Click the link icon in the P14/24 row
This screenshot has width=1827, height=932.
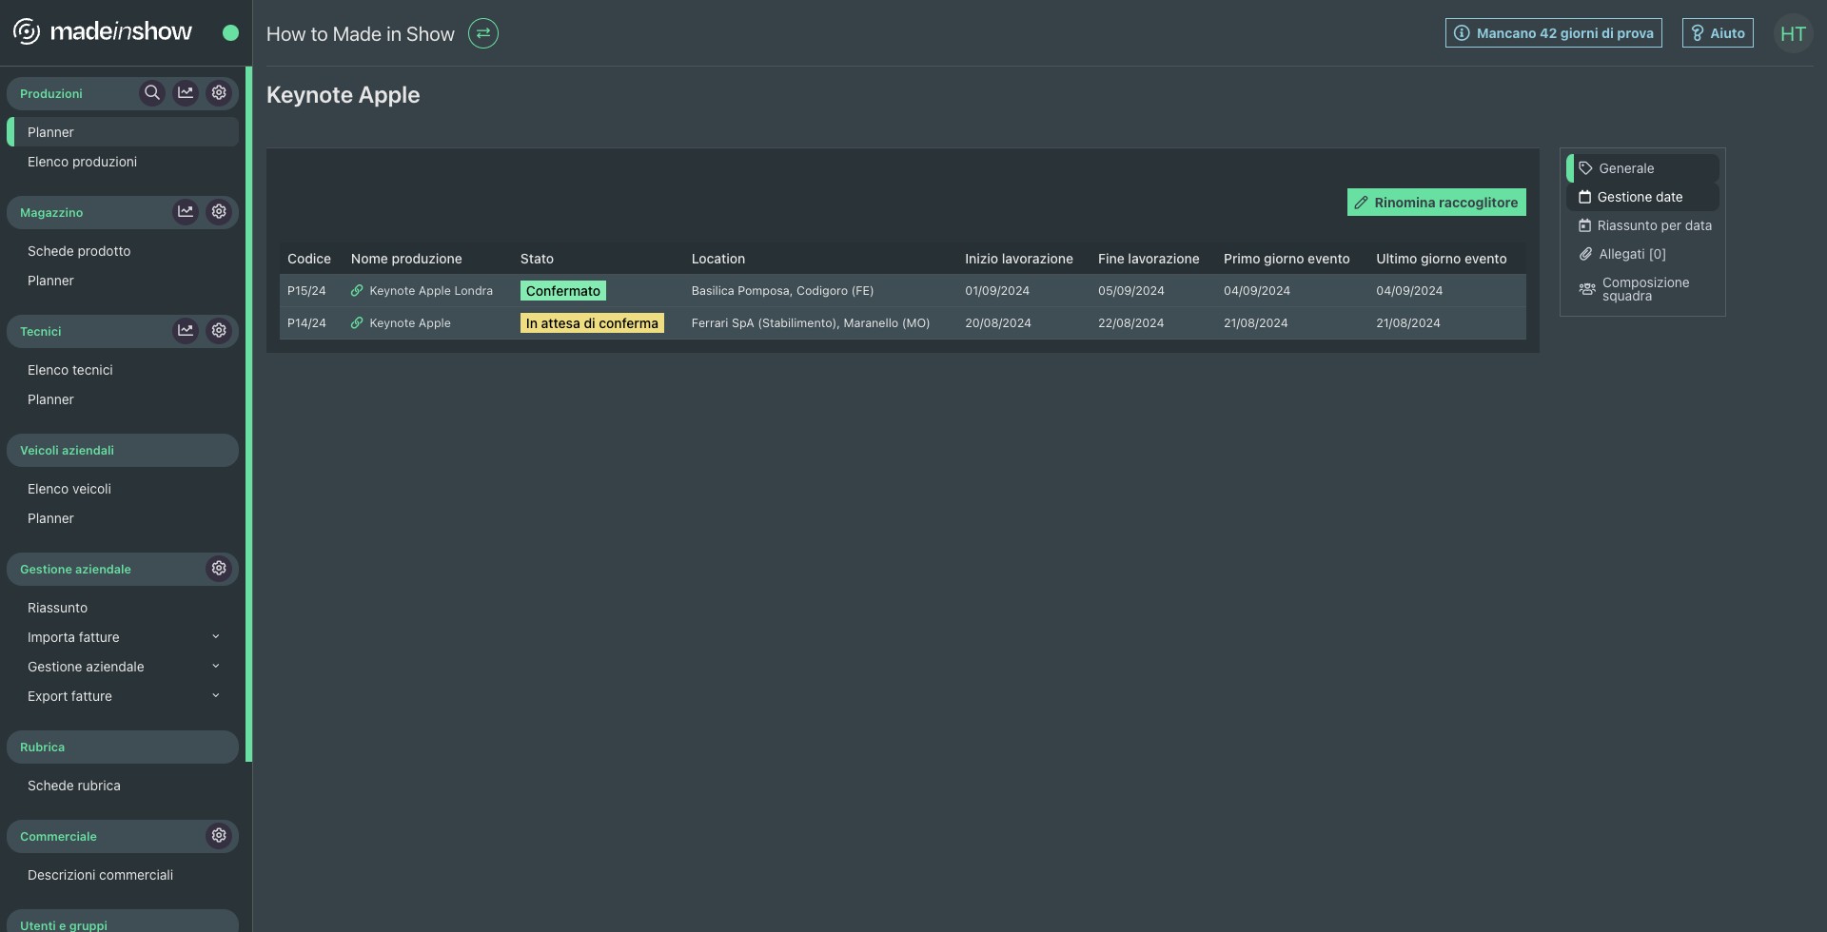[357, 323]
